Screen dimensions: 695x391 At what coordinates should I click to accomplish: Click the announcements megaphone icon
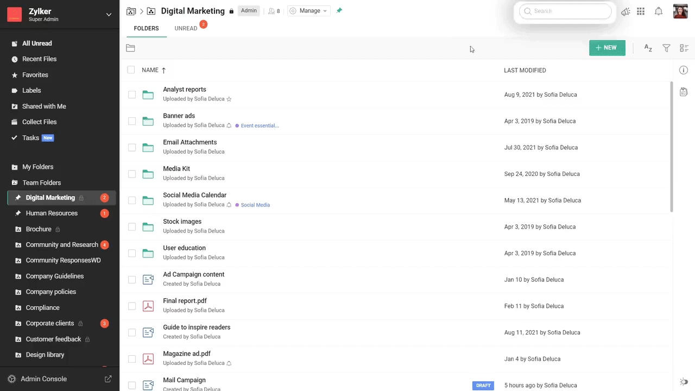point(625,11)
